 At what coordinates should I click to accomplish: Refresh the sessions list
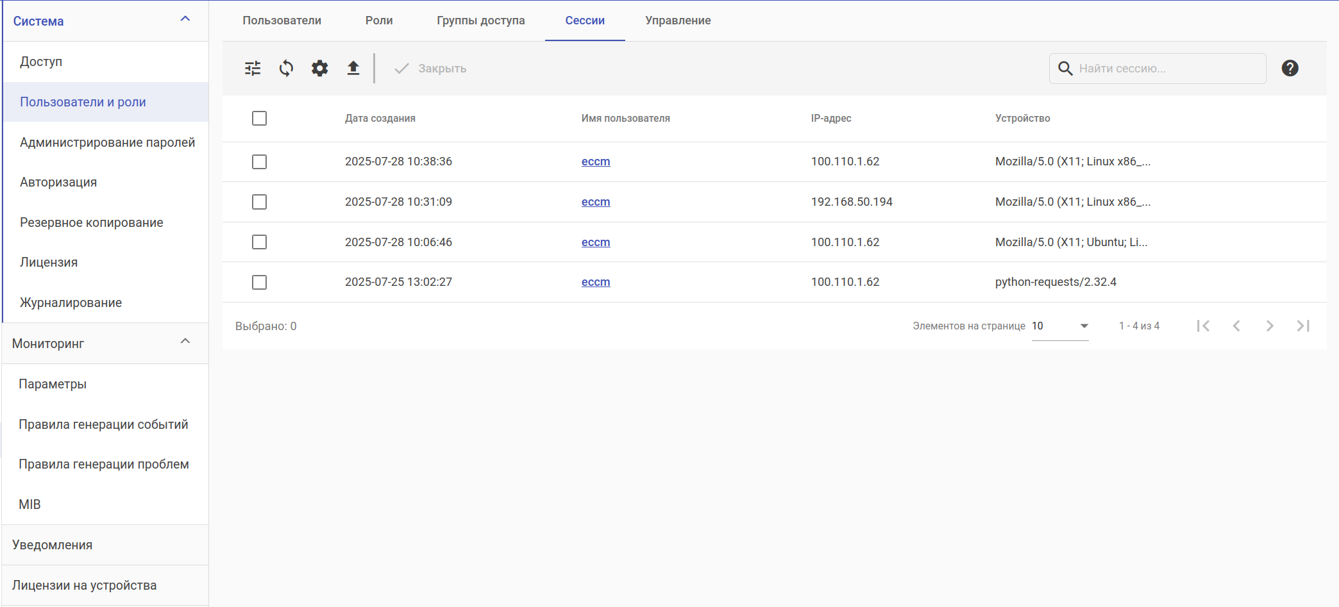[286, 69]
